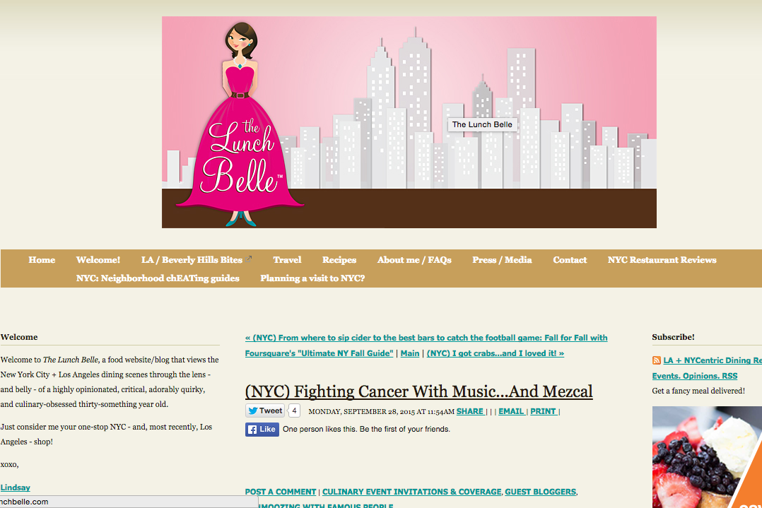Open the Recipes menu item
This screenshot has width=762, height=508.
point(339,260)
